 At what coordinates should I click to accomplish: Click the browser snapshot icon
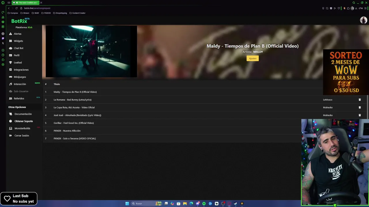[x=327, y=8]
